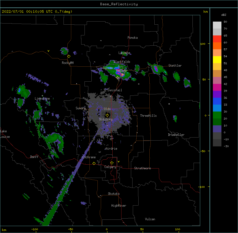Select the caret marker left of Strathmore label
The image size is (238, 233).
(x=121, y=167)
